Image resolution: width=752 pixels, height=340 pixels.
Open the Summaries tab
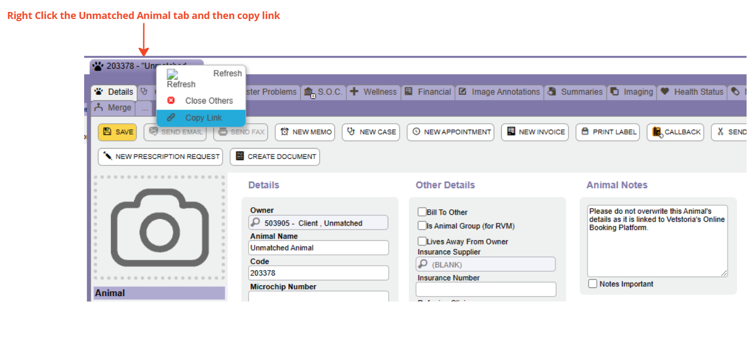coord(575,92)
